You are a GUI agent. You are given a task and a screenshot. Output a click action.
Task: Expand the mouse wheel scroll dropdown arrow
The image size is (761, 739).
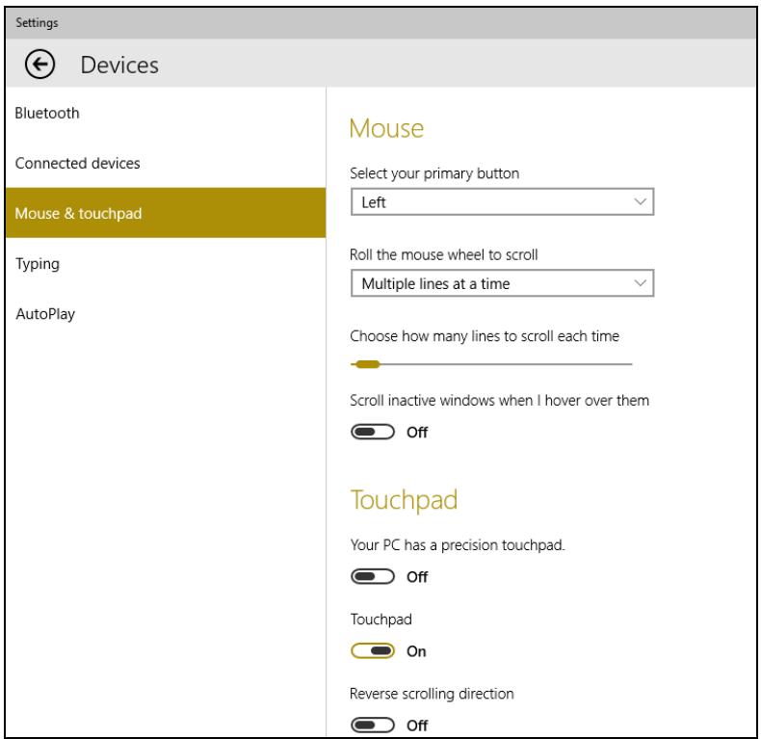641,282
